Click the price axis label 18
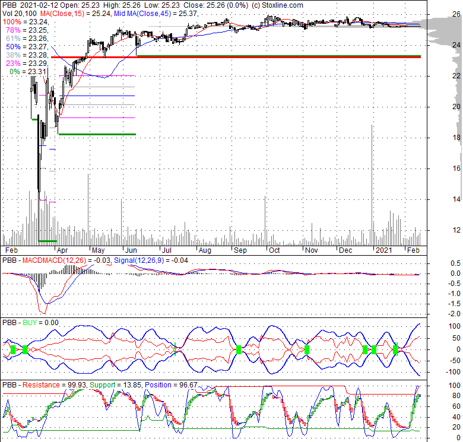This screenshot has width=463, height=442. [456, 137]
